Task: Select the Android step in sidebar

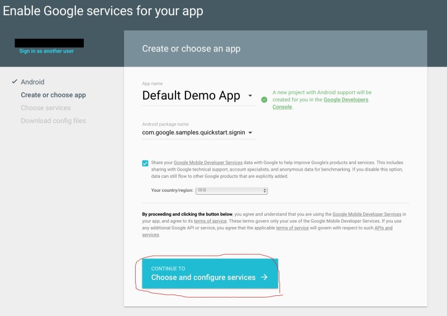Action: [32, 82]
